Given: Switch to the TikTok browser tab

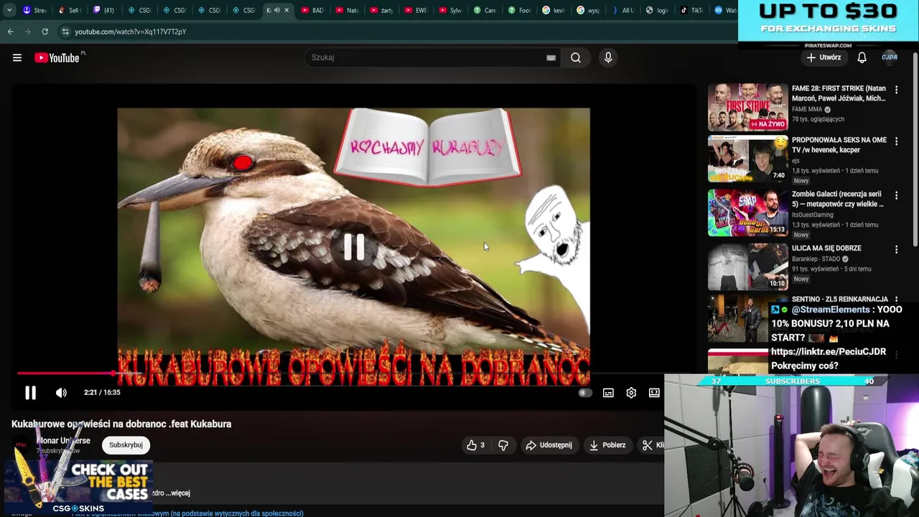Looking at the screenshot, I should coord(691,10).
